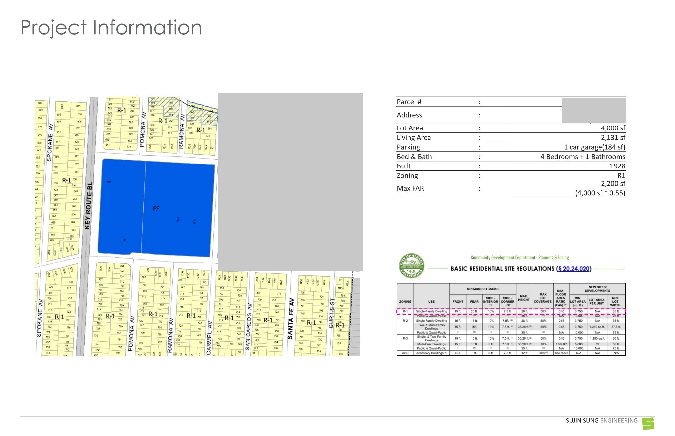Click the 1 car garage(184 sf) value
Screen dimensions: 675x436
(x=595, y=147)
